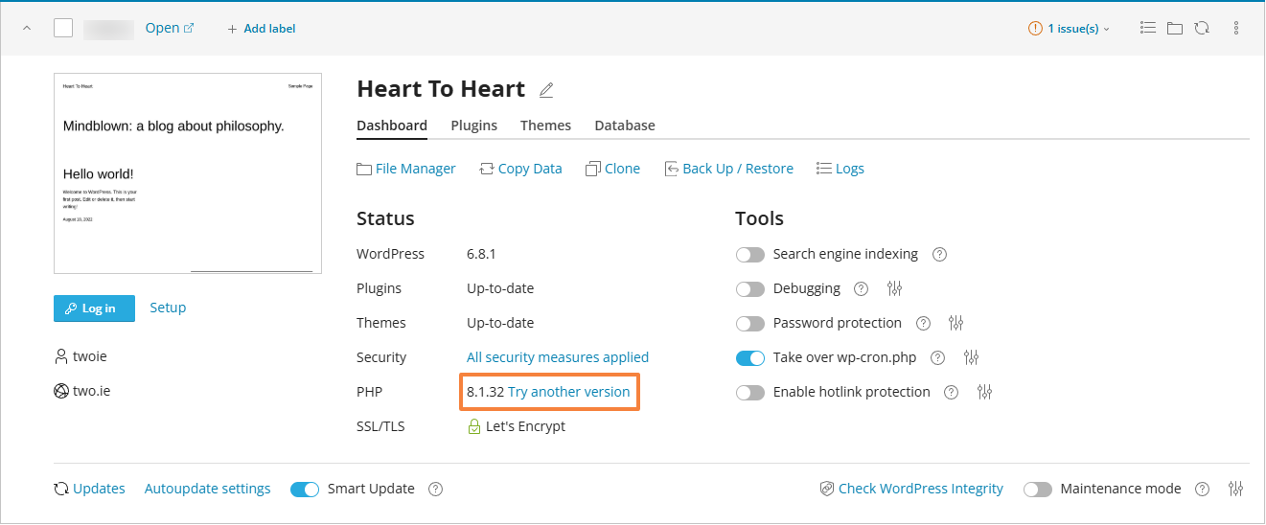Collapse the site card with top-left chevron
This screenshot has height=525, width=1266.
27,28
